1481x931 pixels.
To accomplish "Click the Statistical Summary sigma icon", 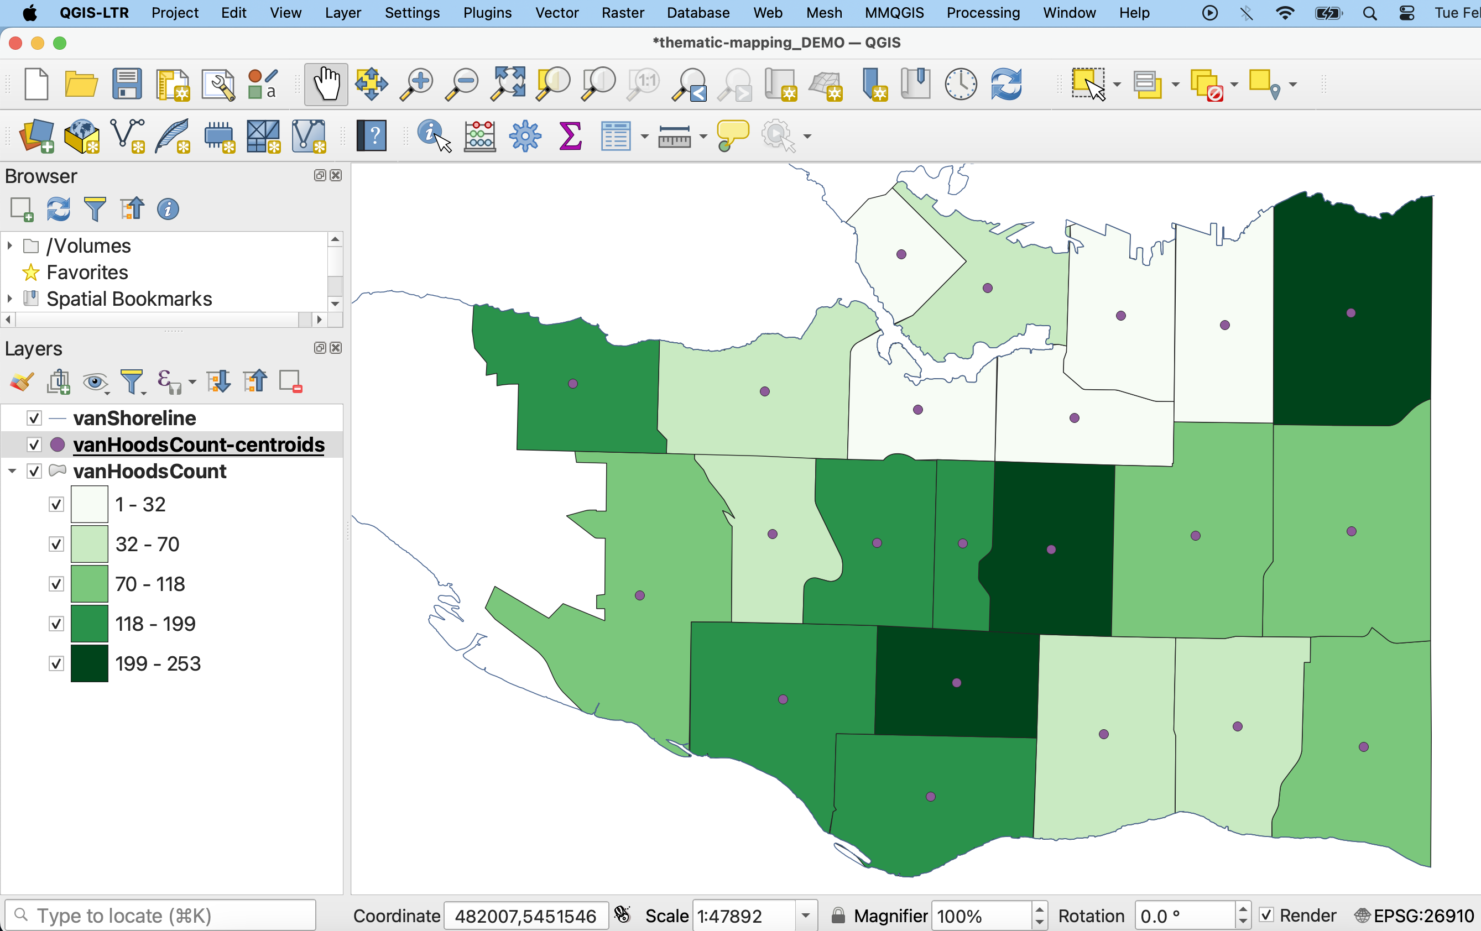I will coord(570,136).
